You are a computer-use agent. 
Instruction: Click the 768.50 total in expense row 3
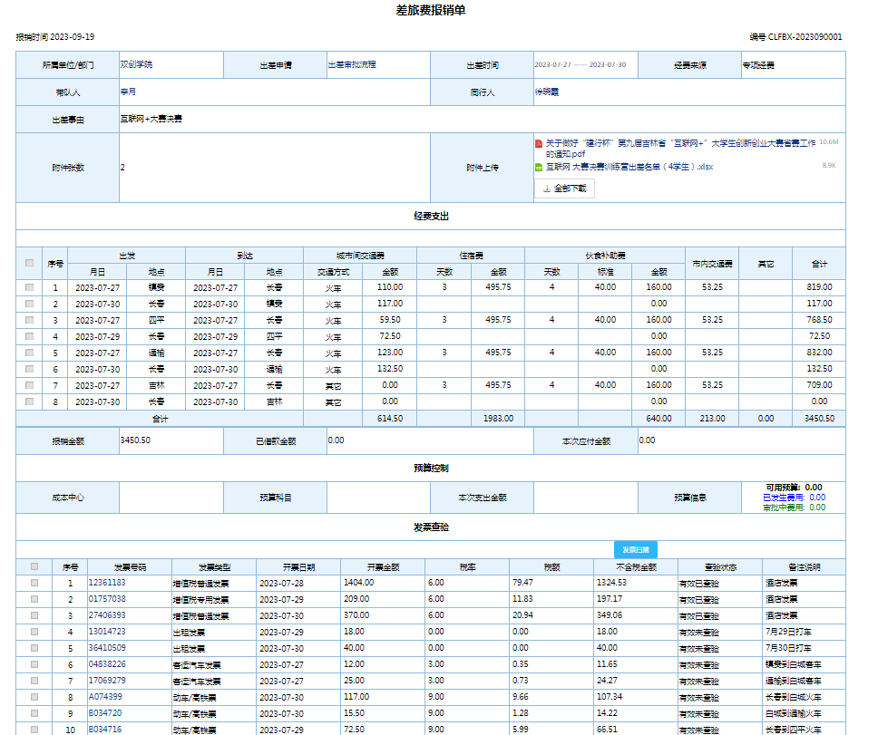coord(819,320)
